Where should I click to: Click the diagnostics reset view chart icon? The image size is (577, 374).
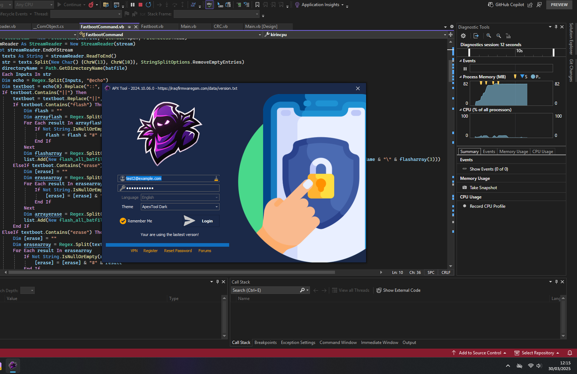pos(508,36)
